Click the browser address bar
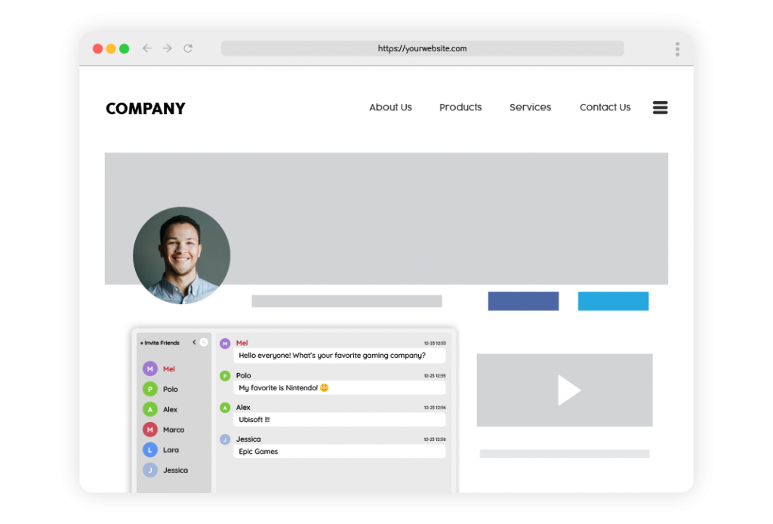The height and width of the screenshot is (524, 773). click(422, 48)
